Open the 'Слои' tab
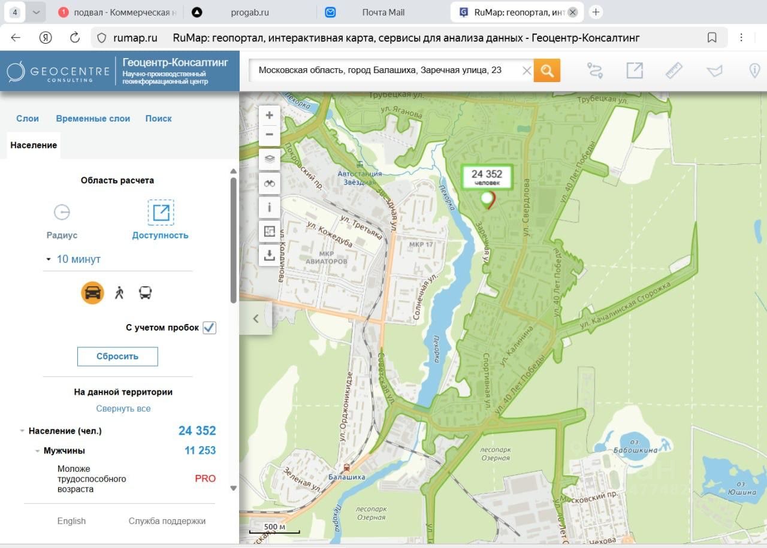Viewport: 767px width, 548px height. [28, 119]
